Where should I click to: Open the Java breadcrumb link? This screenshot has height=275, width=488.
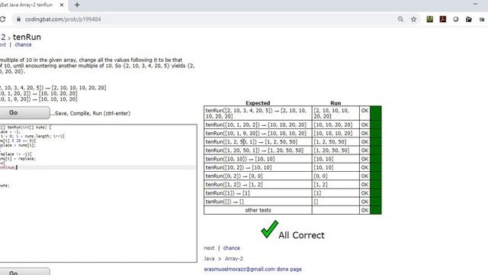pyautogui.click(x=209, y=258)
